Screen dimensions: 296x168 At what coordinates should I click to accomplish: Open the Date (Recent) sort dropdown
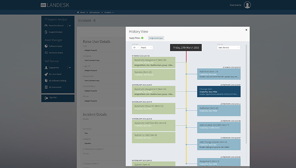click(x=228, y=48)
